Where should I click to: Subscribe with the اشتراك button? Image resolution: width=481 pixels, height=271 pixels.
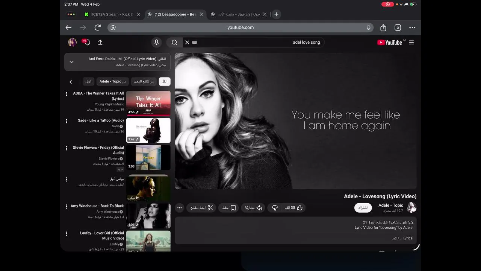point(363,208)
